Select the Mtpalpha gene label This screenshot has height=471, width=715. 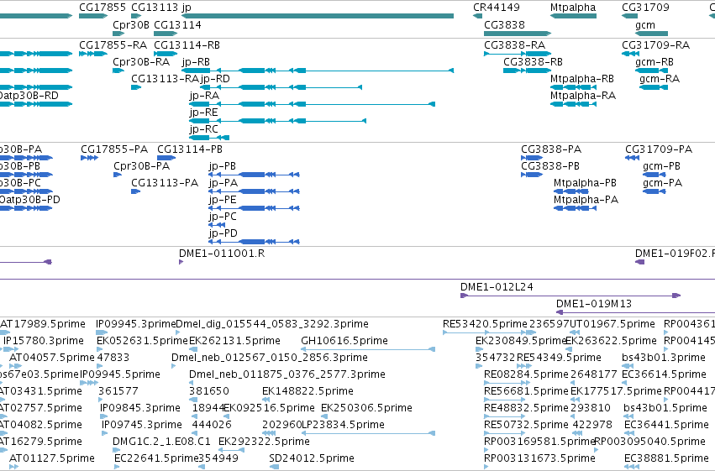573,8
